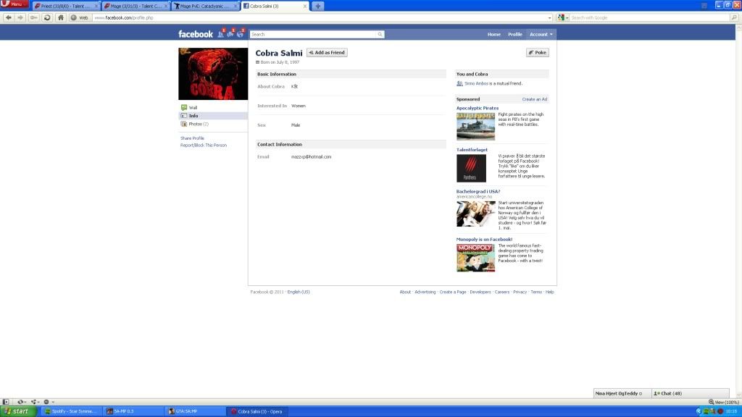Open the Opera Menu button

(x=14, y=4)
